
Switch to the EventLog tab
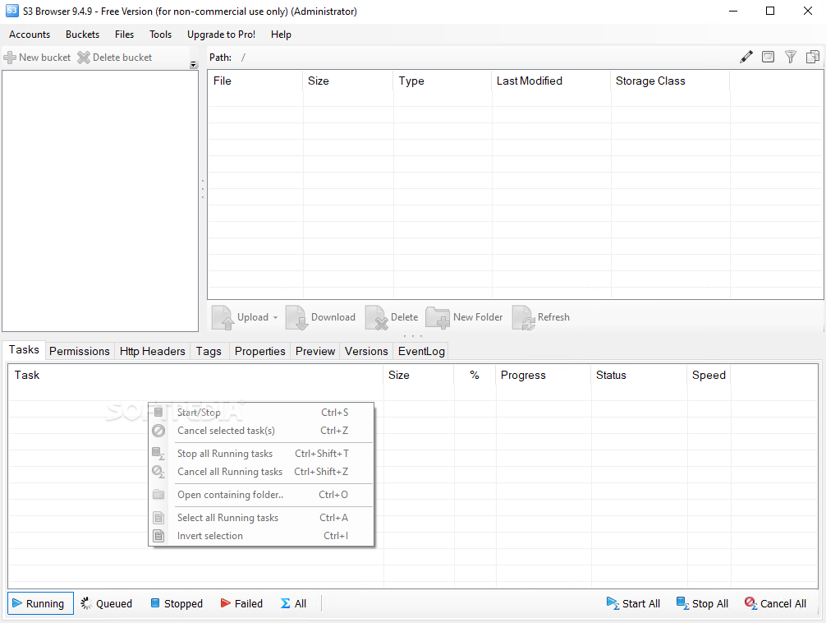421,351
